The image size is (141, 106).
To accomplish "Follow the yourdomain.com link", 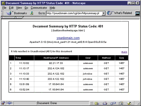I will coord(68,38).
